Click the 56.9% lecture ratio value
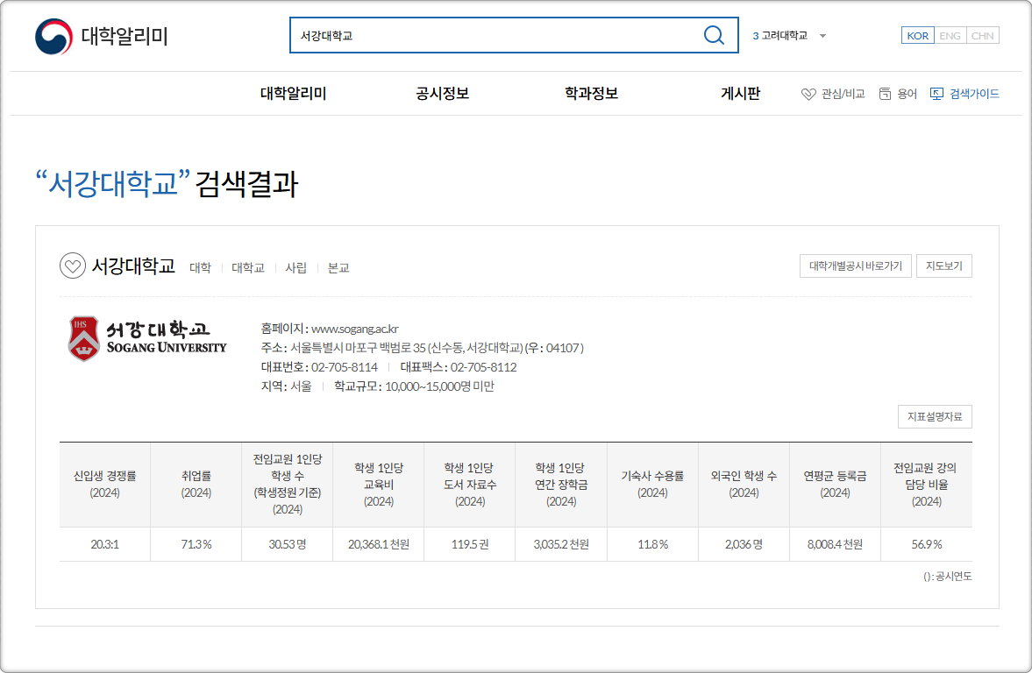 pyautogui.click(x=927, y=544)
